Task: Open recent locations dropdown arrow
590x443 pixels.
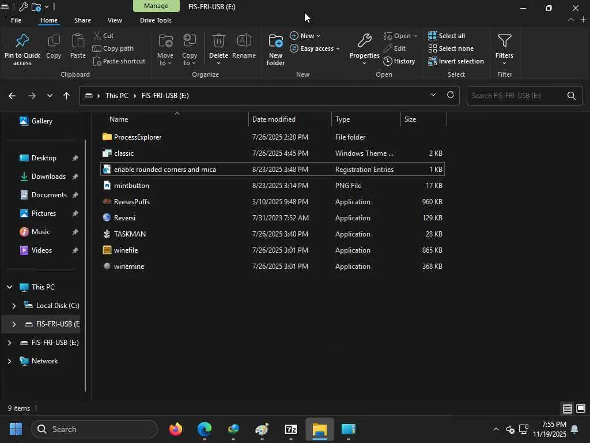Action: [x=50, y=96]
